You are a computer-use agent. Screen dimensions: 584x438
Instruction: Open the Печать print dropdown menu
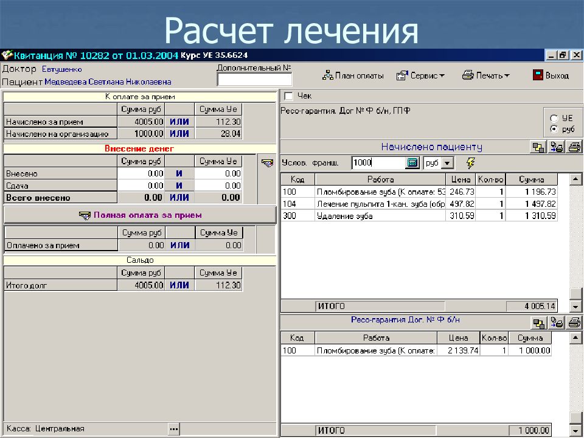point(485,75)
